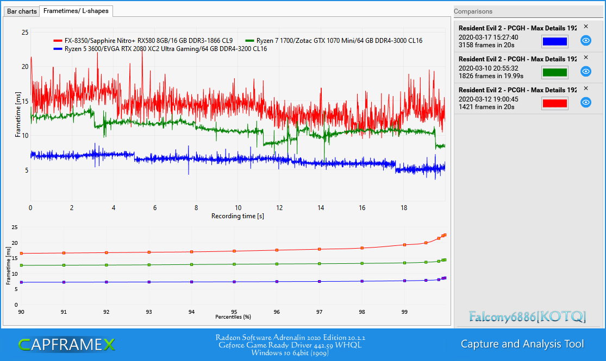The width and height of the screenshot is (606, 361).
Task: Open the blue color swatch picker
Action: tap(554, 41)
